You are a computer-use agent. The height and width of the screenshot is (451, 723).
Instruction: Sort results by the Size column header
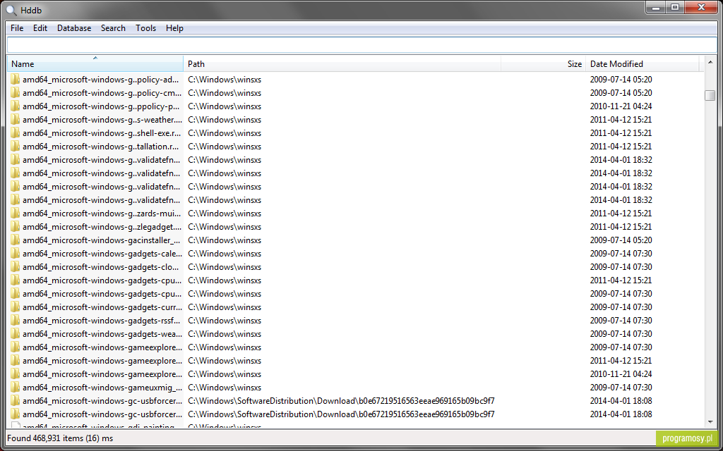coord(543,64)
